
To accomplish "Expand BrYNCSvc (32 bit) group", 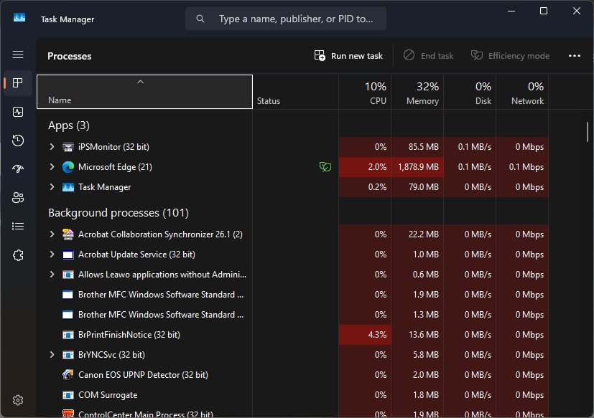I will [x=52, y=354].
